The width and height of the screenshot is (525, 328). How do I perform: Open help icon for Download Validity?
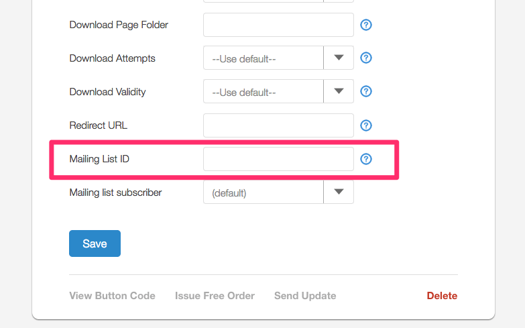tap(366, 91)
